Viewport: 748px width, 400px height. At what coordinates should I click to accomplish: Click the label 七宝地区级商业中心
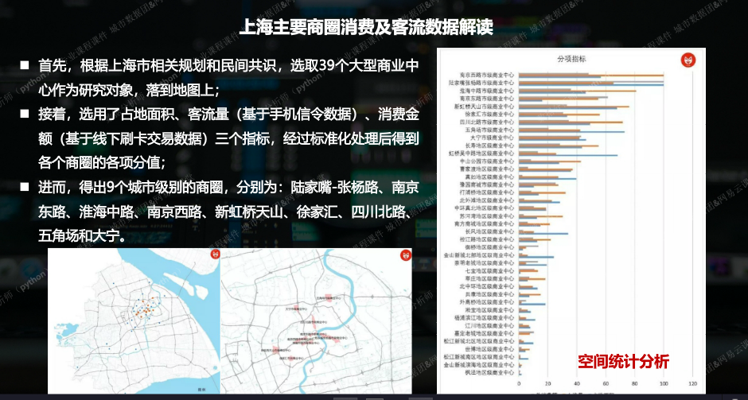tap(489, 271)
